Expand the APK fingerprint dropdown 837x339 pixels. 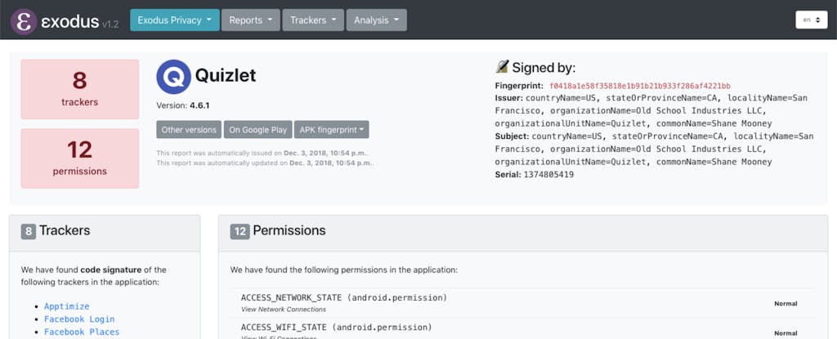[x=331, y=129]
